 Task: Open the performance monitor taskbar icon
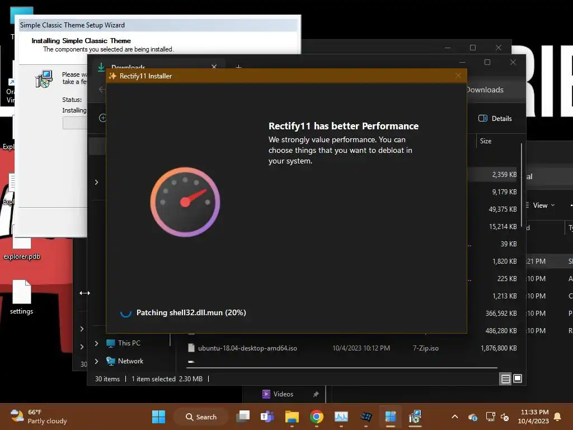(x=341, y=417)
